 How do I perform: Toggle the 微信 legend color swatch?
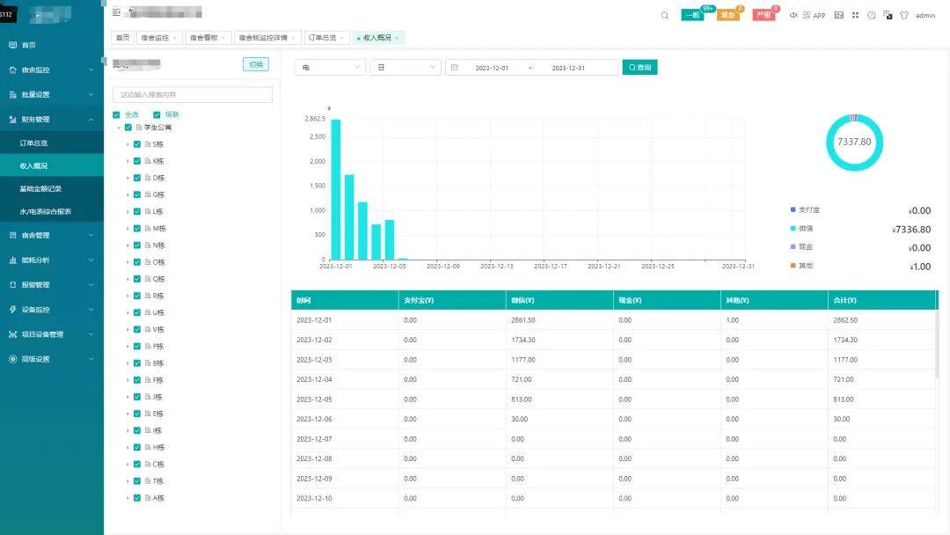[793, 229]
